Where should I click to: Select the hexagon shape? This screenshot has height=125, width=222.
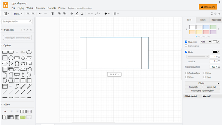(x=5, y=64)
